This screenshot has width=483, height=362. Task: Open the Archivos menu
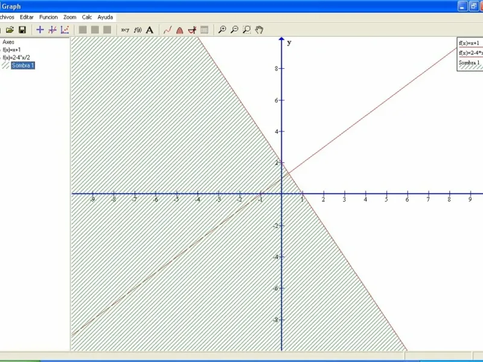[7, 17]
